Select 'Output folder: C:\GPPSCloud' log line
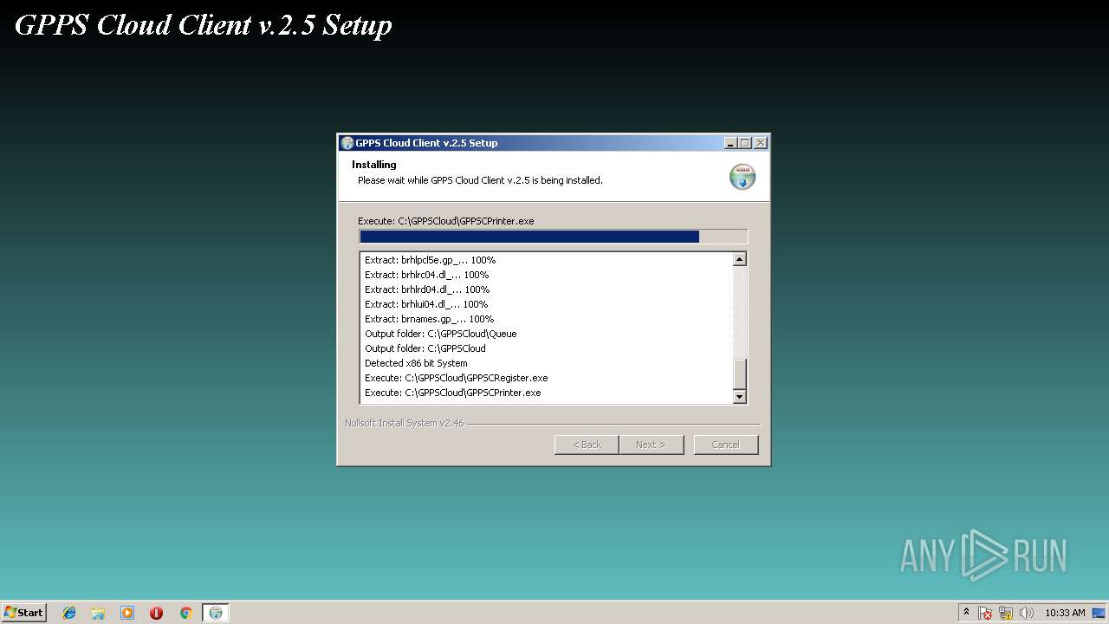This screenshot has height=624, width=1109. pyautogui.click(x=425, y=348)
